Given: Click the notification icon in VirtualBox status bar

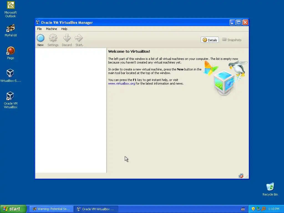Looking at the screenshot, I should tap(241, 176).
